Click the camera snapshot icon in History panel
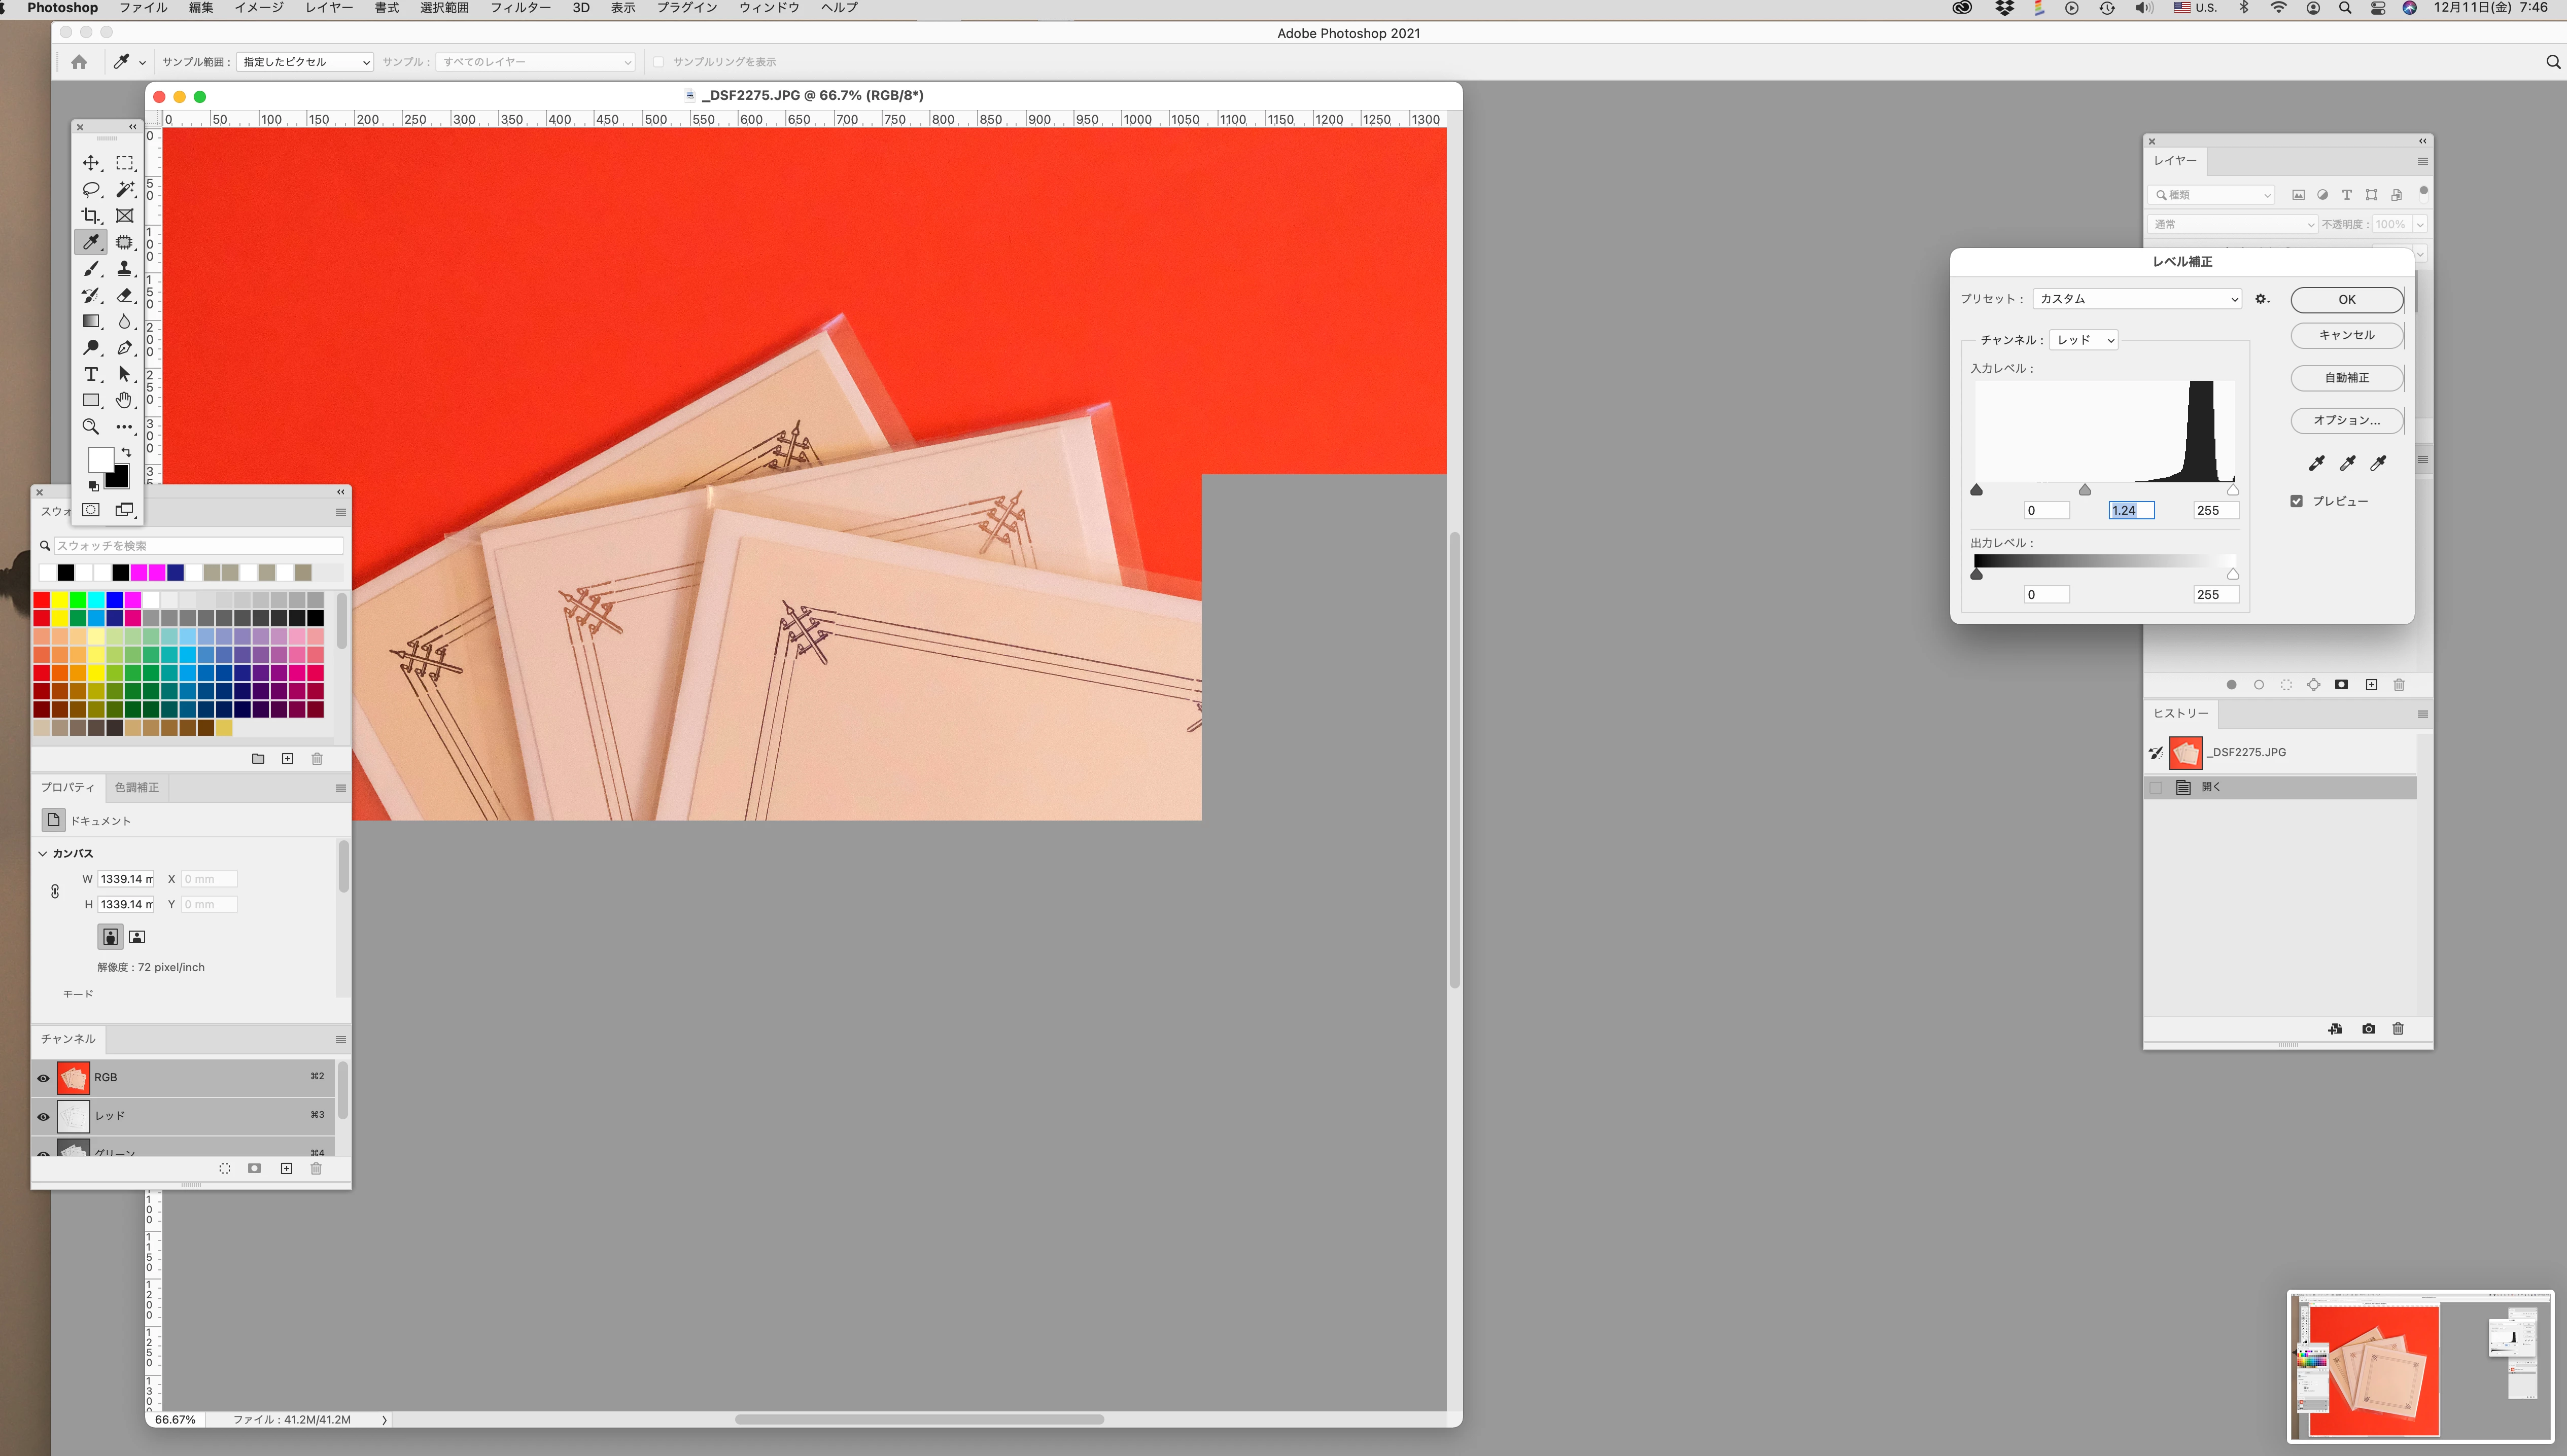The height and width of the screenshot is (1456, 2567). 2368,1029
